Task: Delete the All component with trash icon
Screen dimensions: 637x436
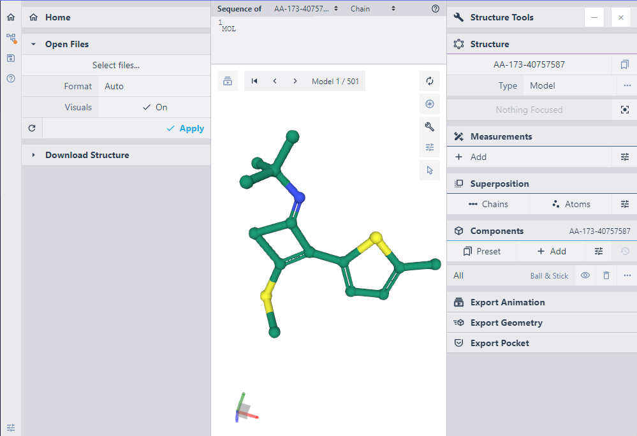Action: [606, 275]
